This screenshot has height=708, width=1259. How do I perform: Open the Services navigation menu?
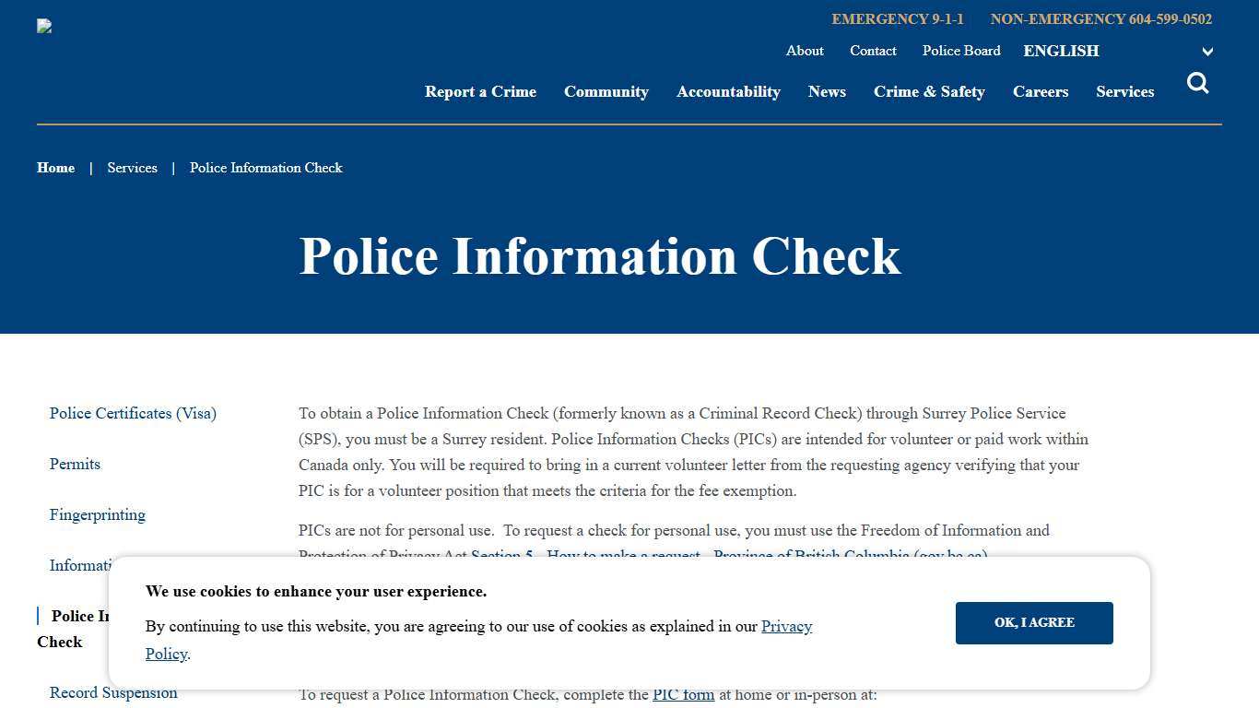[1124, 91]
